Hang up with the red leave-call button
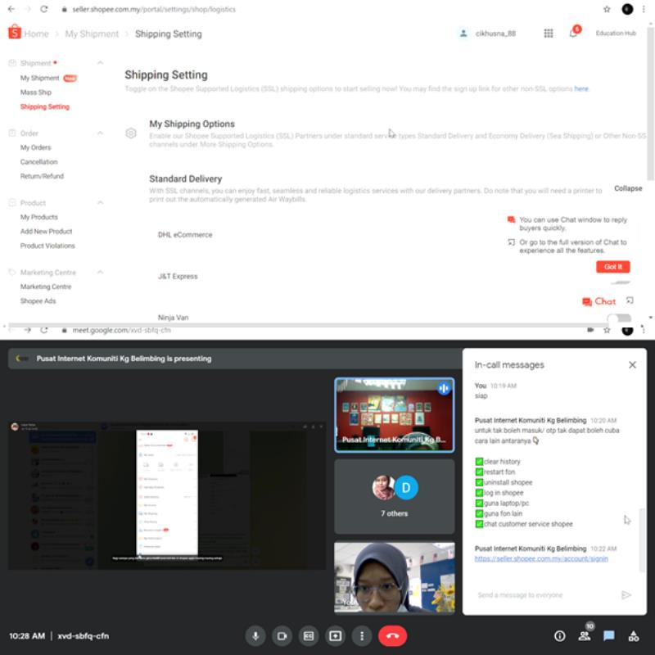Viewport: 655px width, 655px height. coord(392,635)
